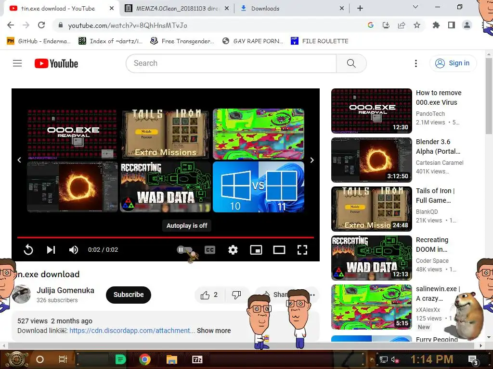The image size is (493, 369).
Task: Mute the video player volume
Action: coord(74,250)
